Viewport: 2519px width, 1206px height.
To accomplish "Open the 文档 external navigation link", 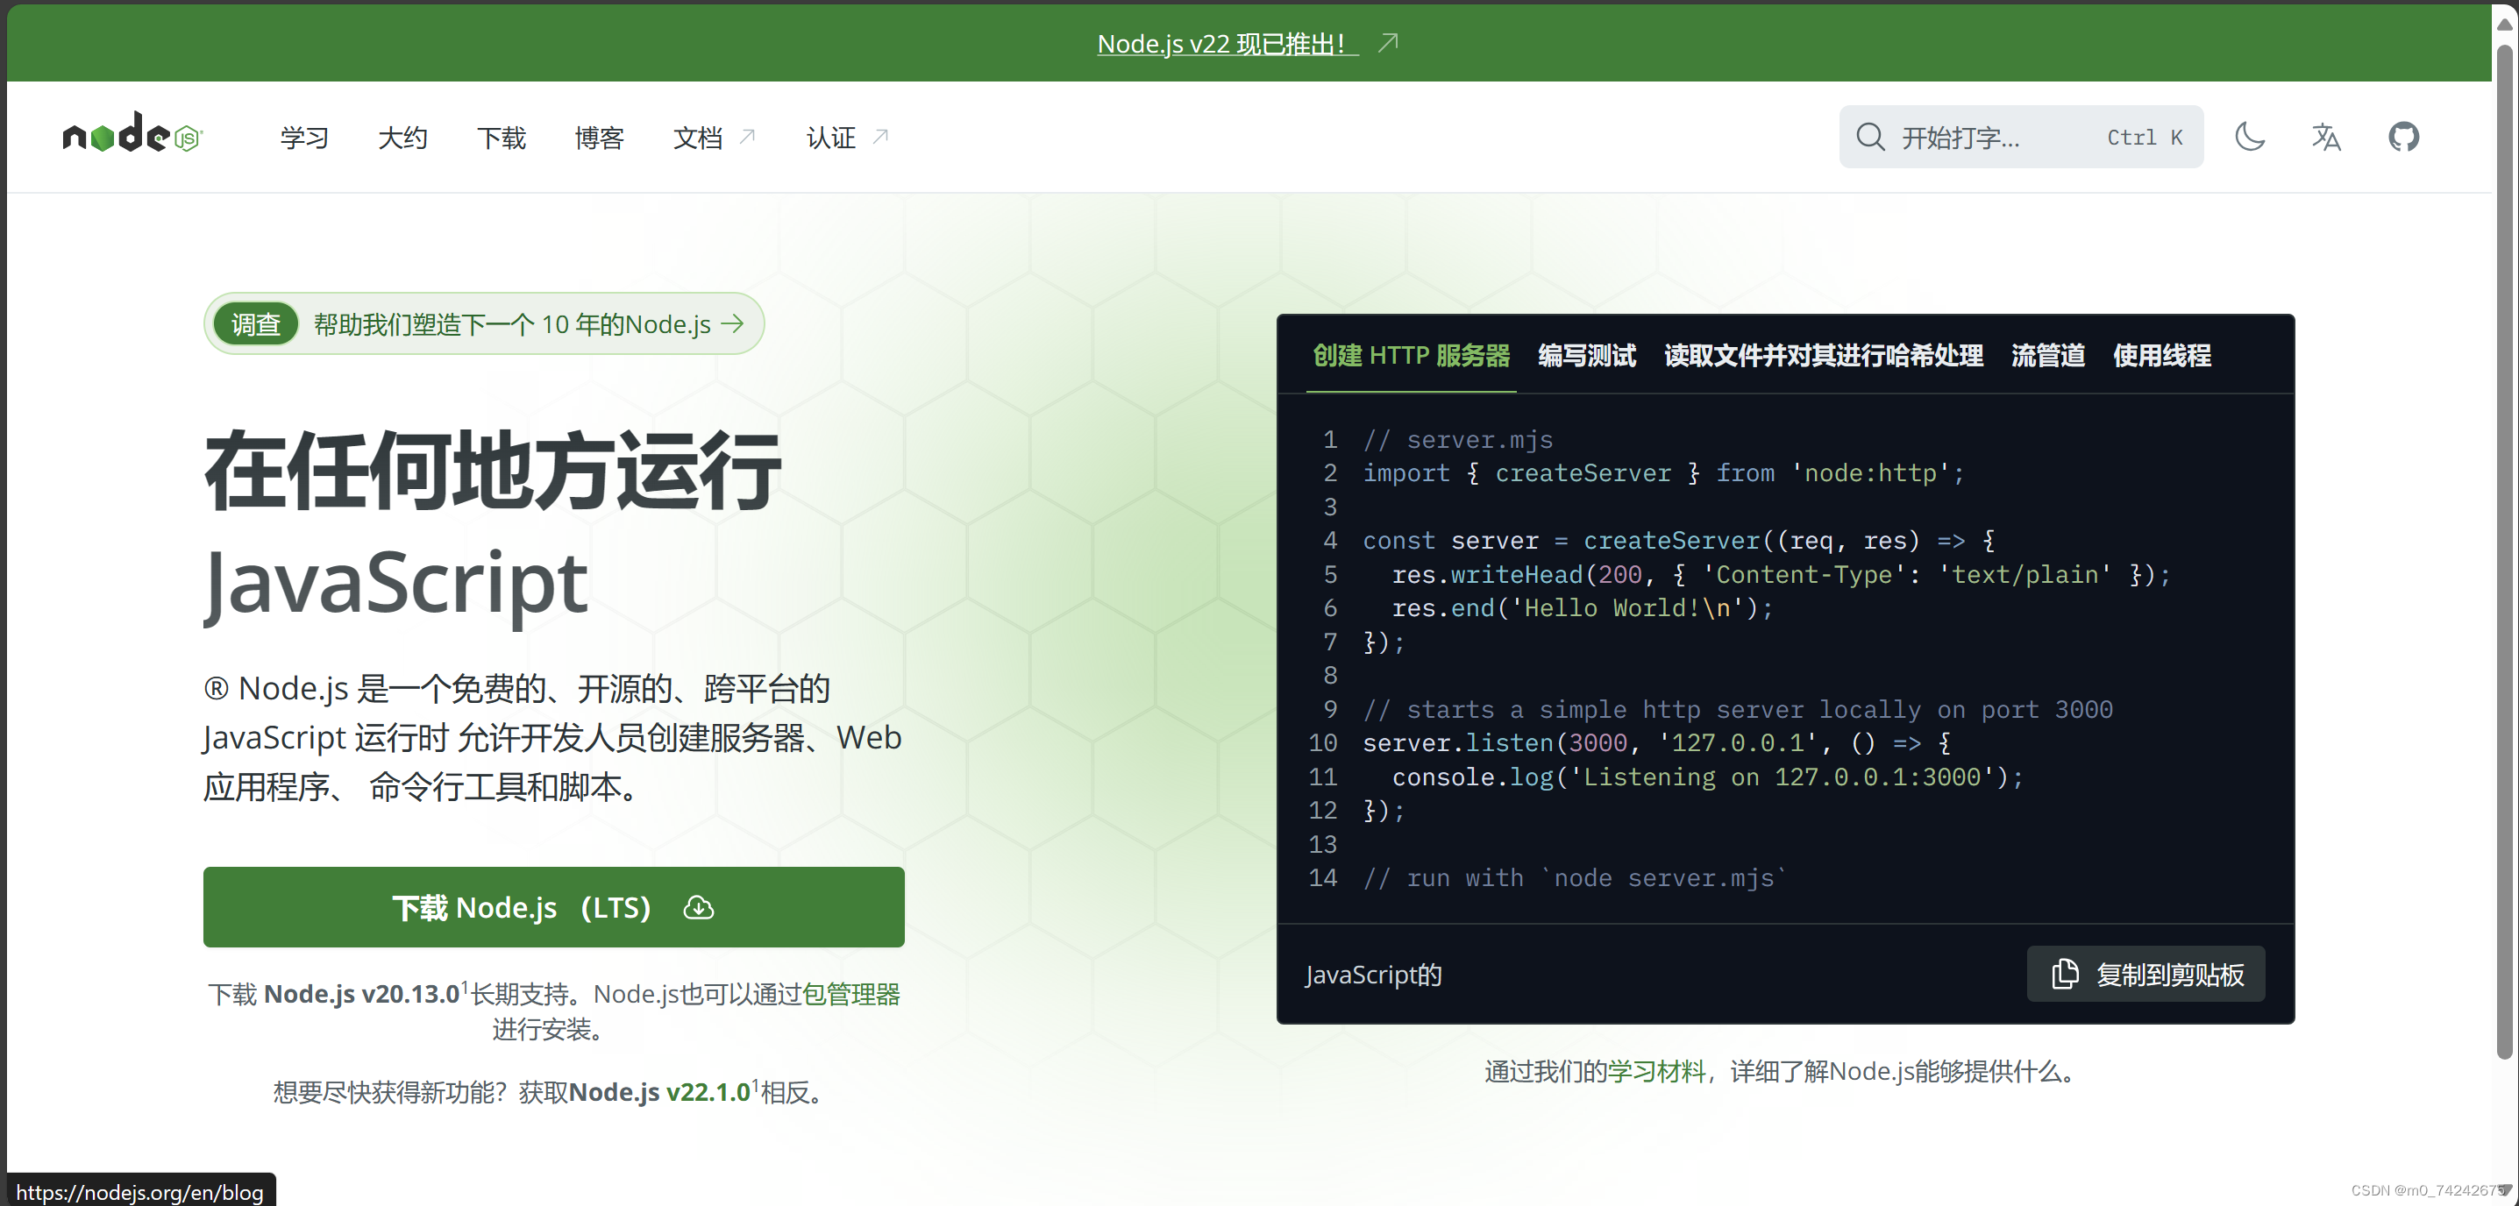I will point(715,138).
